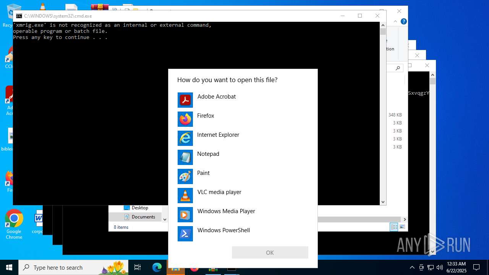
Task: Open the cmd.exe title bar system icon
Action: coord(19,16)
